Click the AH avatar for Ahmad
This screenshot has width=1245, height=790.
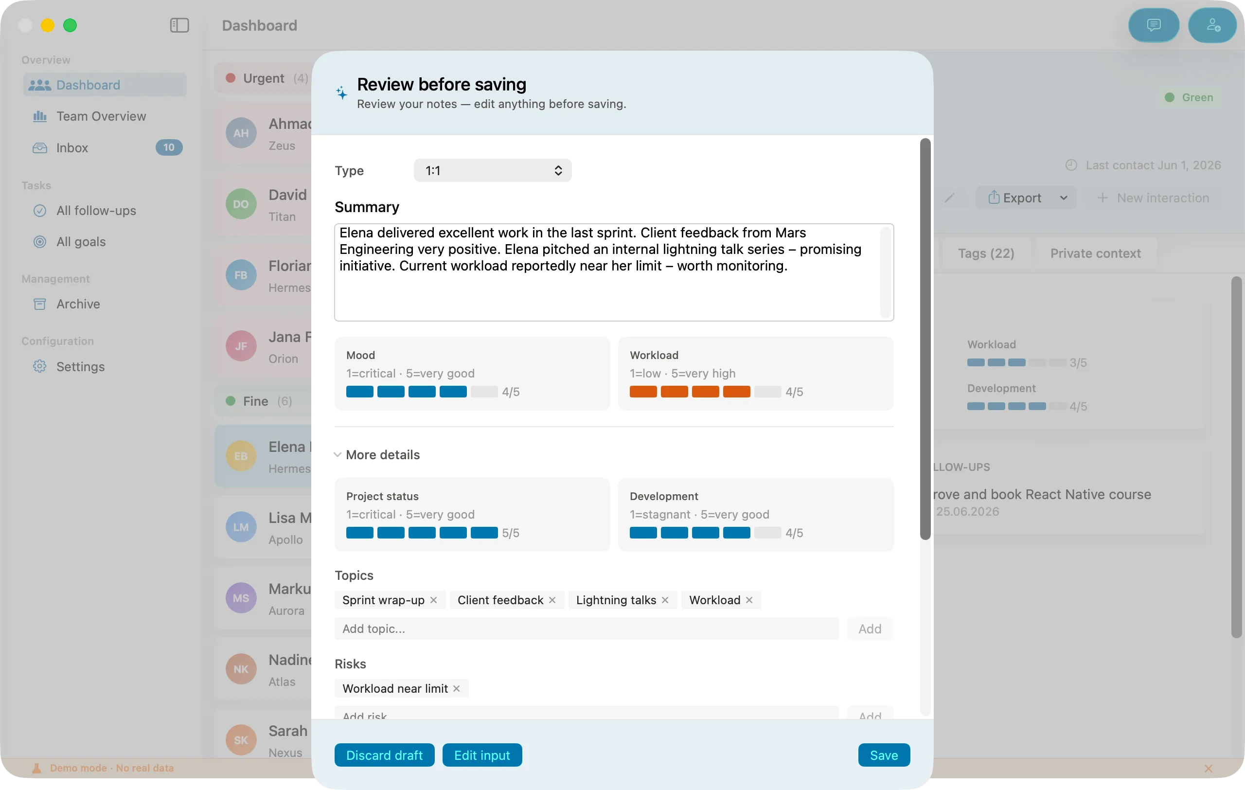(x=241, y=133)
